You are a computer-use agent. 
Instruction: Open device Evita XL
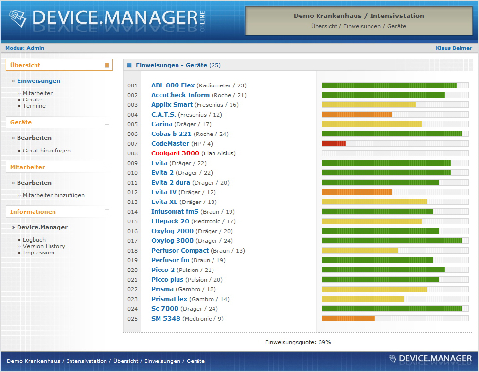pos(164,202)
